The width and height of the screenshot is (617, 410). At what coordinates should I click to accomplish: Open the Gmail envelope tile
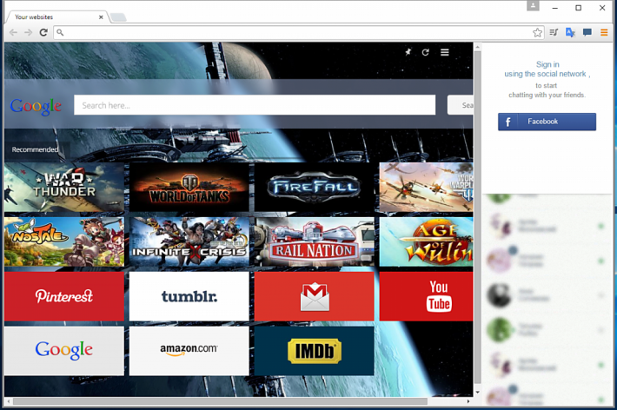[x=314, y=296]
